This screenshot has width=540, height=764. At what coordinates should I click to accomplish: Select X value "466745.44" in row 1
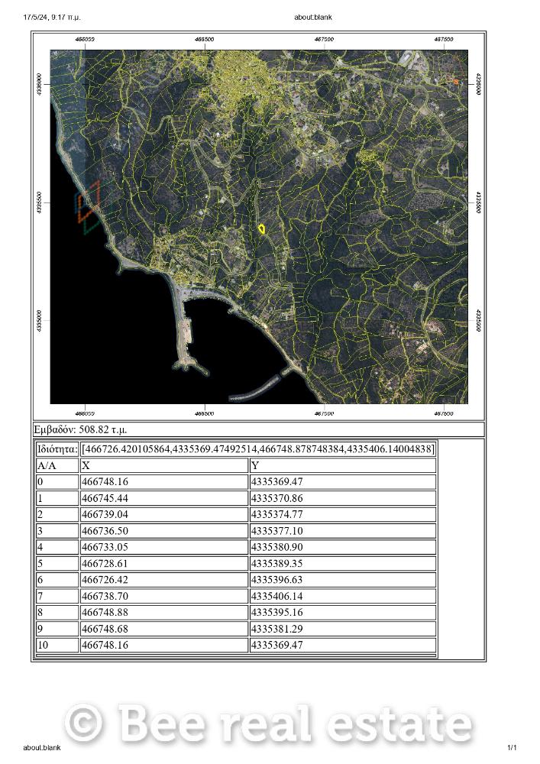pos(105,498)
